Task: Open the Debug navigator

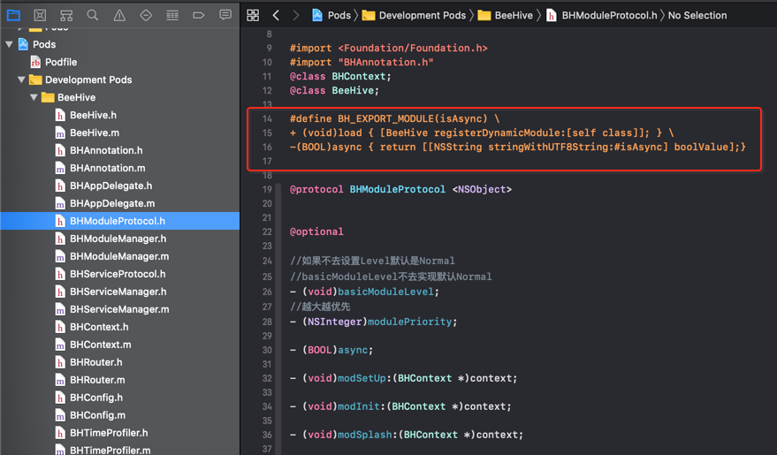Action: [x=172, y=15]
